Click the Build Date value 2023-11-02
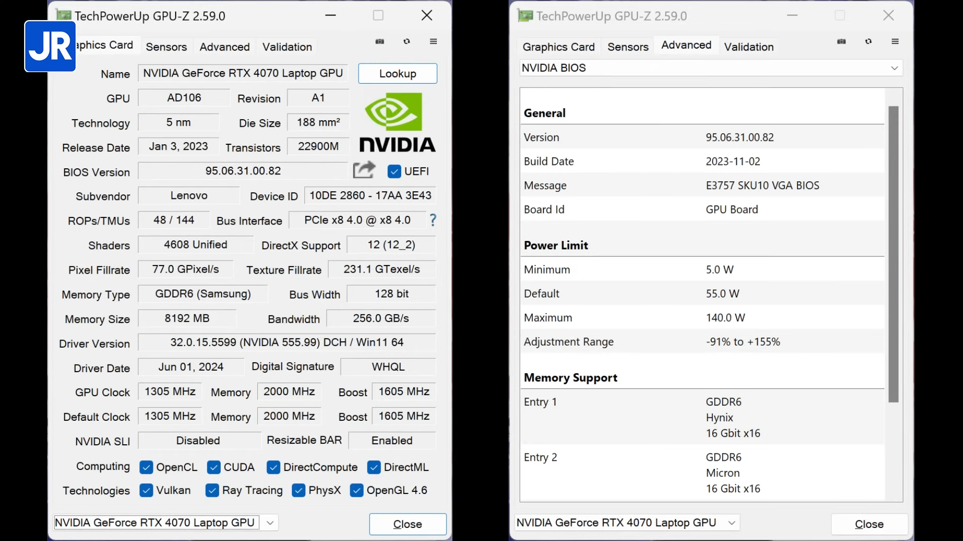Image resolution: width=963 pixels, height=541 pixels. pyautogui.click(x=733, y=161)
